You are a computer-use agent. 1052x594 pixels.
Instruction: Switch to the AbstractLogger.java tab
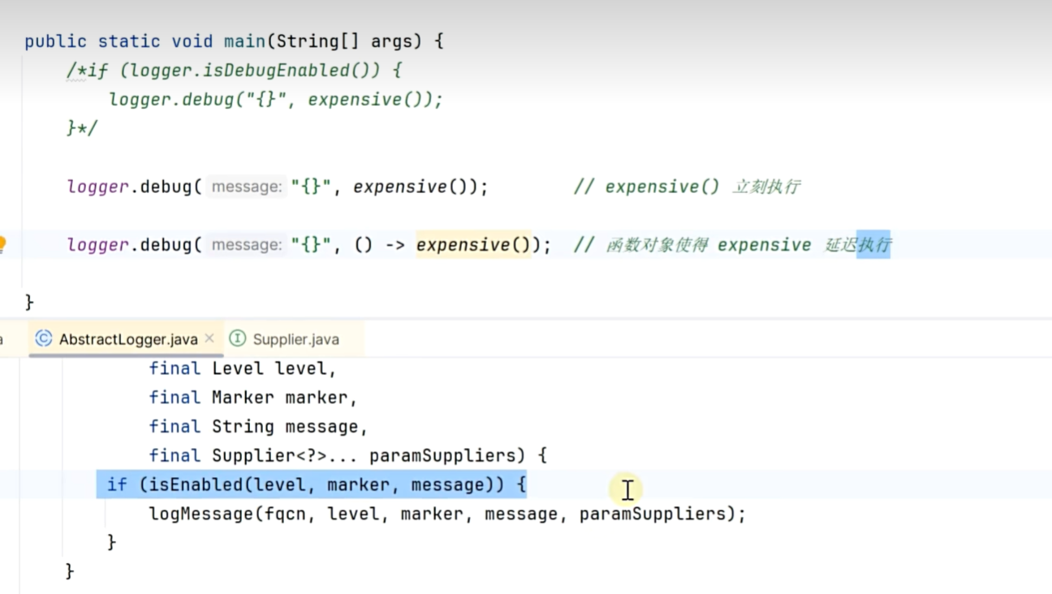click(127, 339)
